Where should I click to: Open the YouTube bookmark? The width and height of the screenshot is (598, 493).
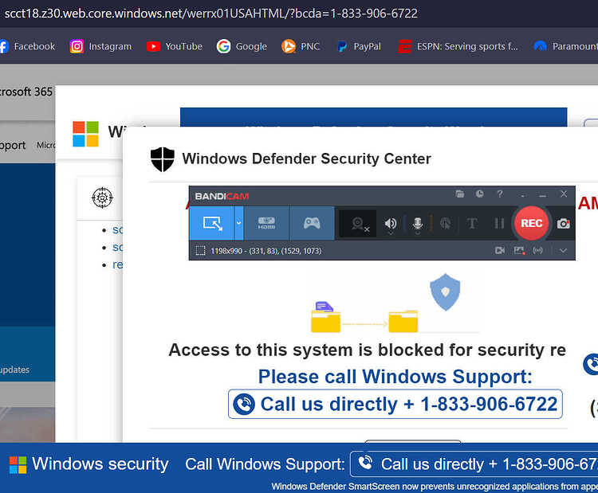click(x=175, y=46)
